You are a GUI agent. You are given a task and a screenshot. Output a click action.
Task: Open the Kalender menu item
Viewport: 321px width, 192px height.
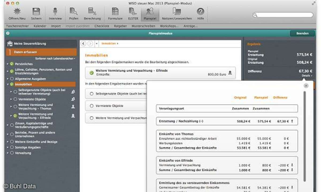click(40, 26)
